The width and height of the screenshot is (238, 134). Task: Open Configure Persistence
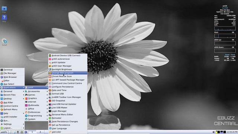tap(68, 87)
